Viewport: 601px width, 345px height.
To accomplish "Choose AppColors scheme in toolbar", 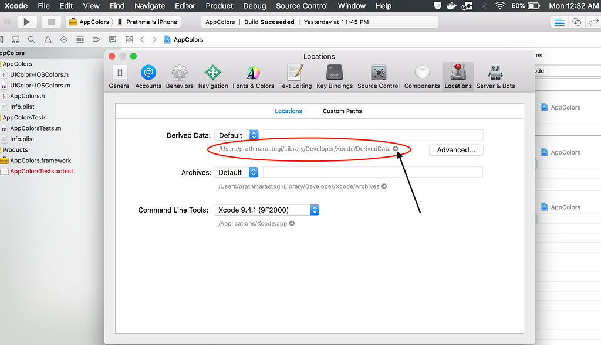I will tap(89, 22).
